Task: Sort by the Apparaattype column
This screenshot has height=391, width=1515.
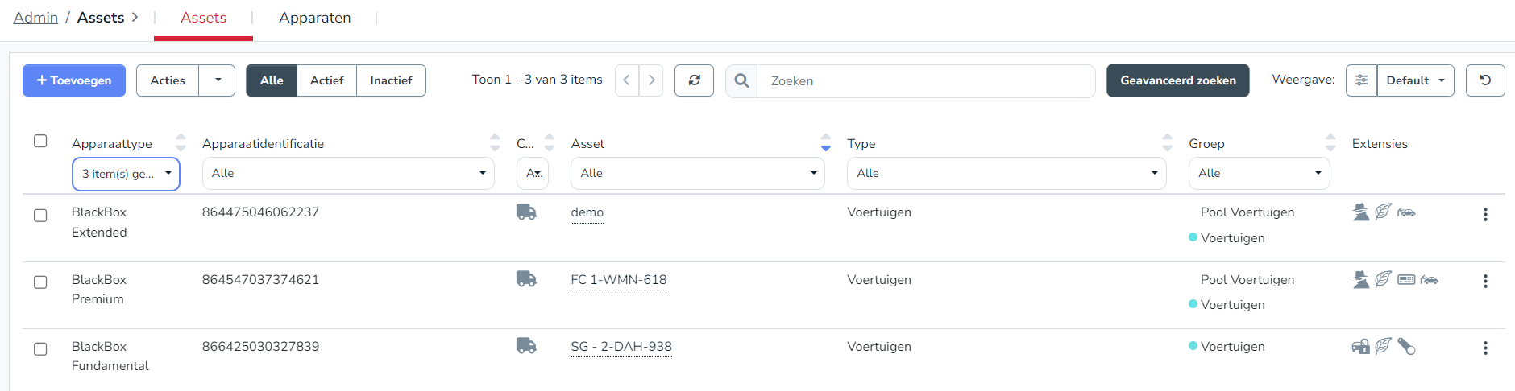Action: [x=181, y=143]
